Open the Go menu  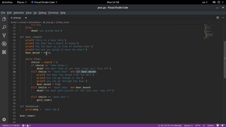click(x=35, y=13)
